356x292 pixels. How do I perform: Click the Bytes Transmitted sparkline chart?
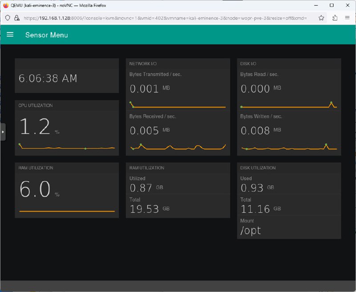[178, 106]
